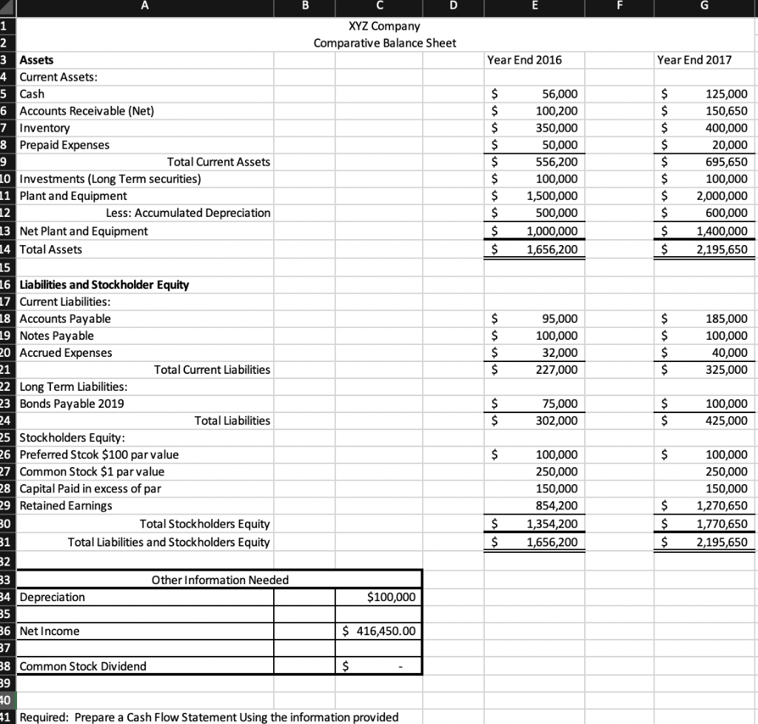This screenshot has width=758, height=724.
Task: Select column E header
Action: pyautogui.click(x=534, y=8)
